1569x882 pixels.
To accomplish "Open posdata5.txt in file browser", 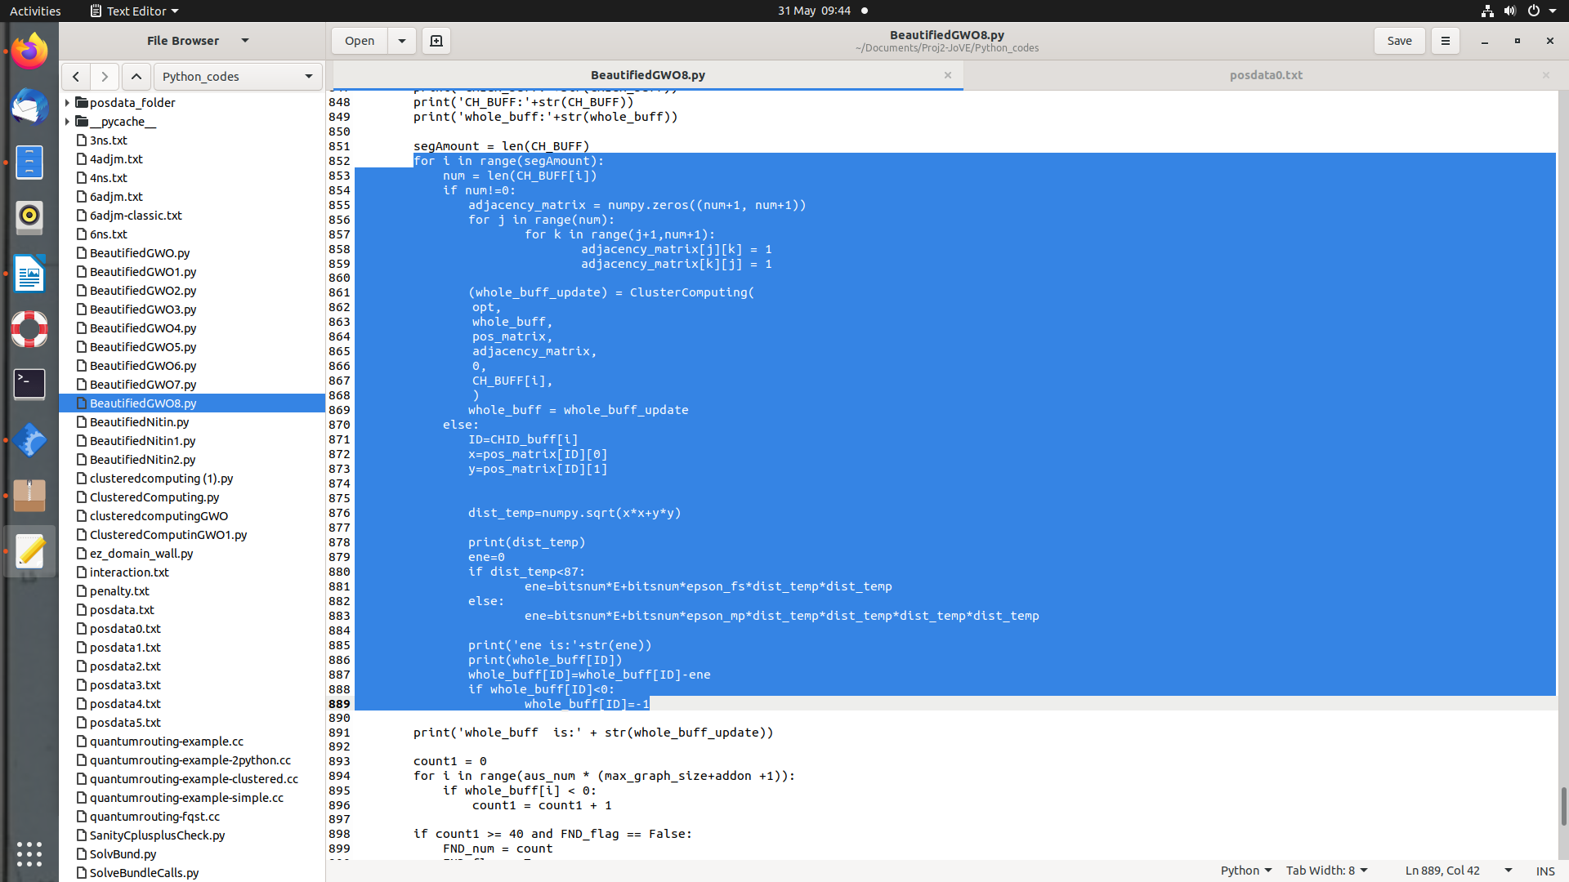I will pos(125,723).
